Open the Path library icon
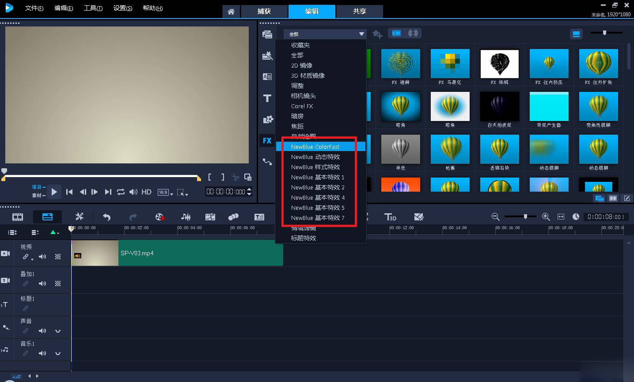The height and width of the screenshot is (382, 634). pyautogui.click(x=267, y=162)
